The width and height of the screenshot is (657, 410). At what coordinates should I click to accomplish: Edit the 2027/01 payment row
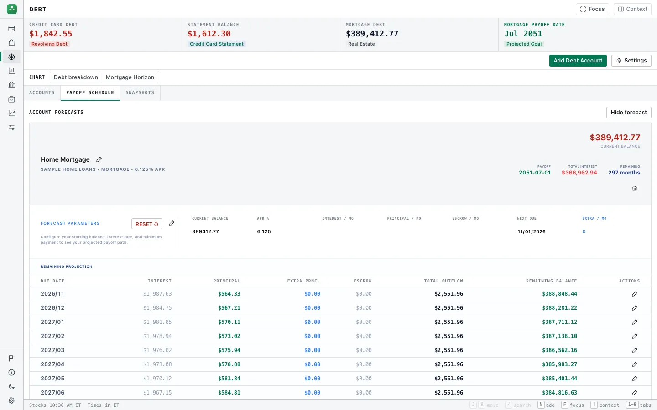click(635, 322)
